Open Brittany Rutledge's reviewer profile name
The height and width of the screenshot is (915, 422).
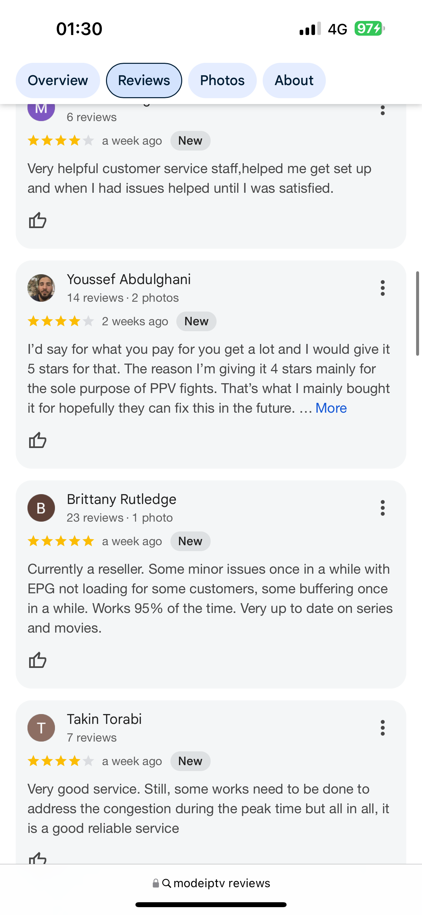[x=121, y=499]
